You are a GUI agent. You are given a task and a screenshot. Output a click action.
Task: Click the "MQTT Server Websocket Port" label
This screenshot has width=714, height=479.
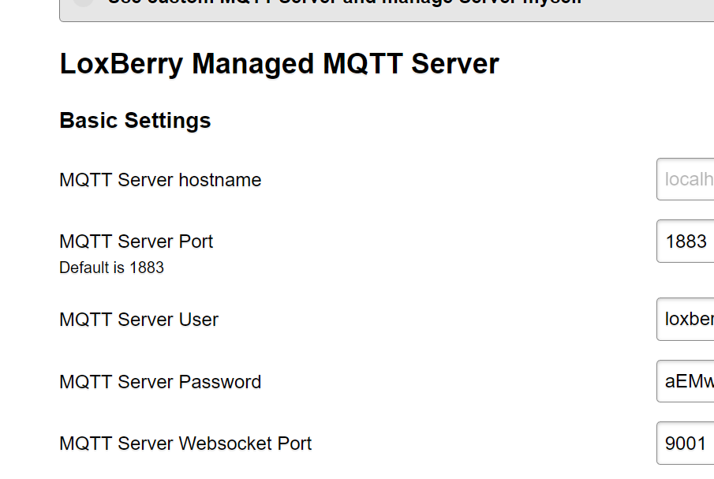pyautogui.click(x=185, y=443)
